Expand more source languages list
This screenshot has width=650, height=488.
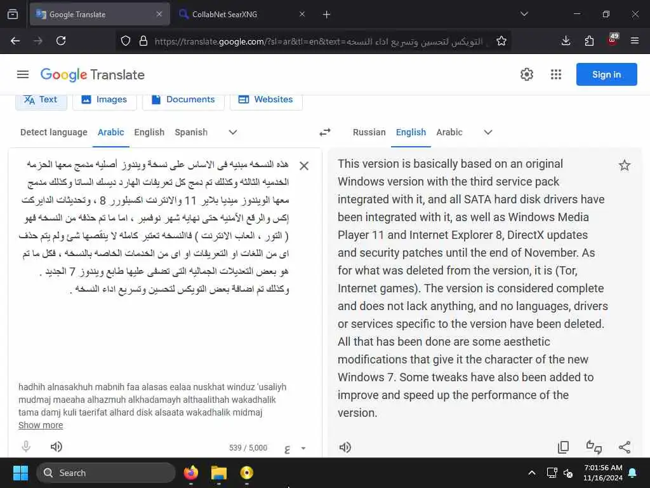233,132
